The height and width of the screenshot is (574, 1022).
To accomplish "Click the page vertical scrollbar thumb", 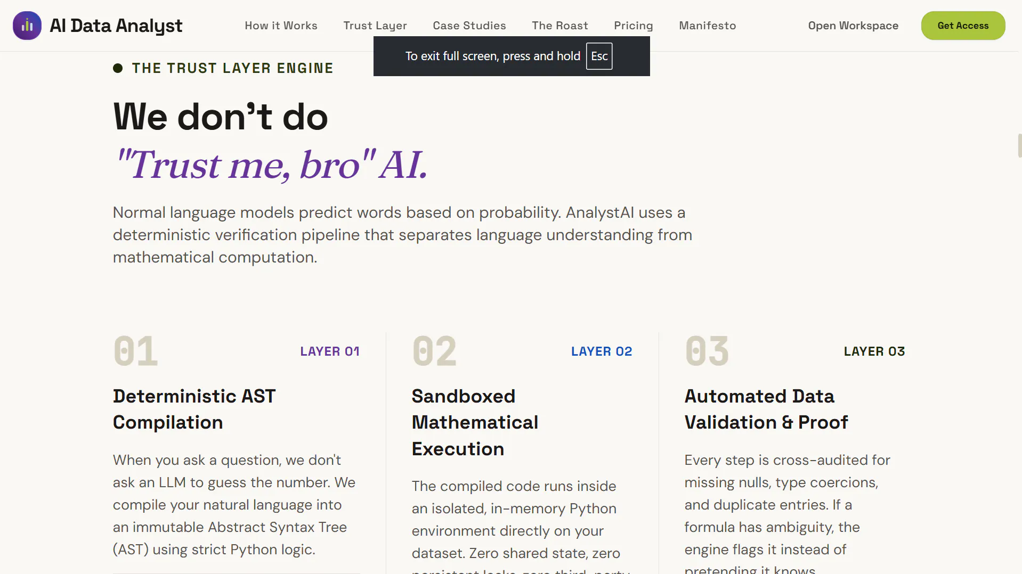I will (x=1019, y=145).
